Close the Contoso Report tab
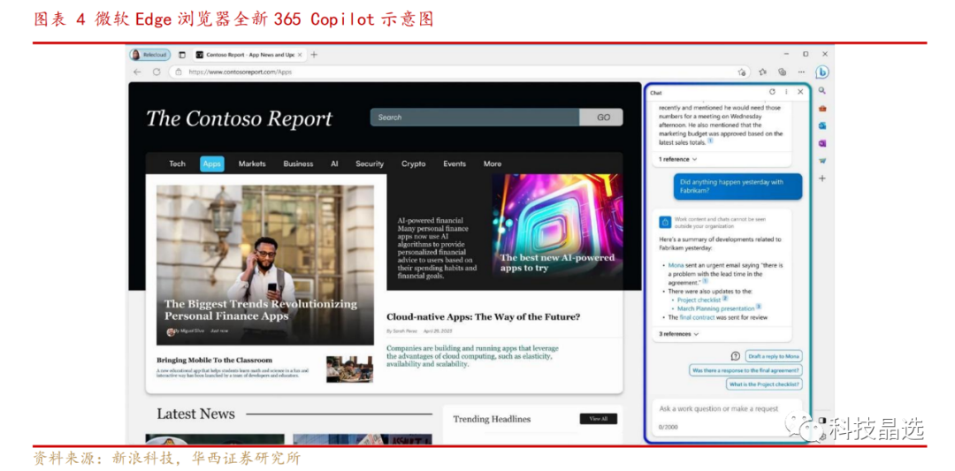This screenshot has height=471, width=955. (302, 55)
